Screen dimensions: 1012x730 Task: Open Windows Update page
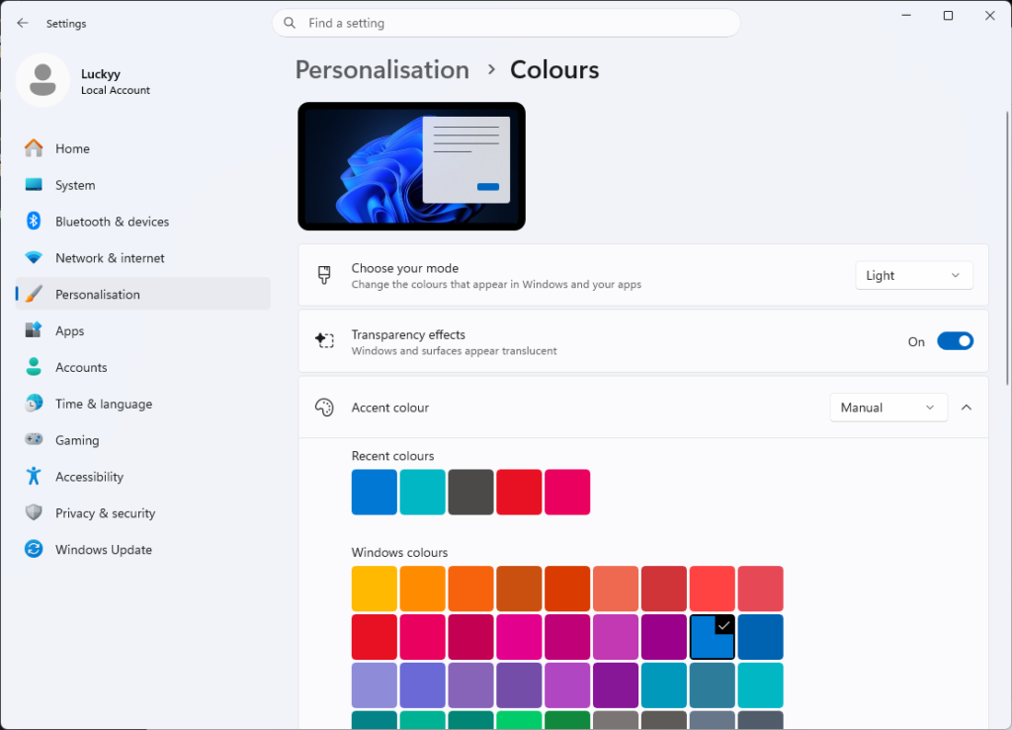click(x=142, y=550)
